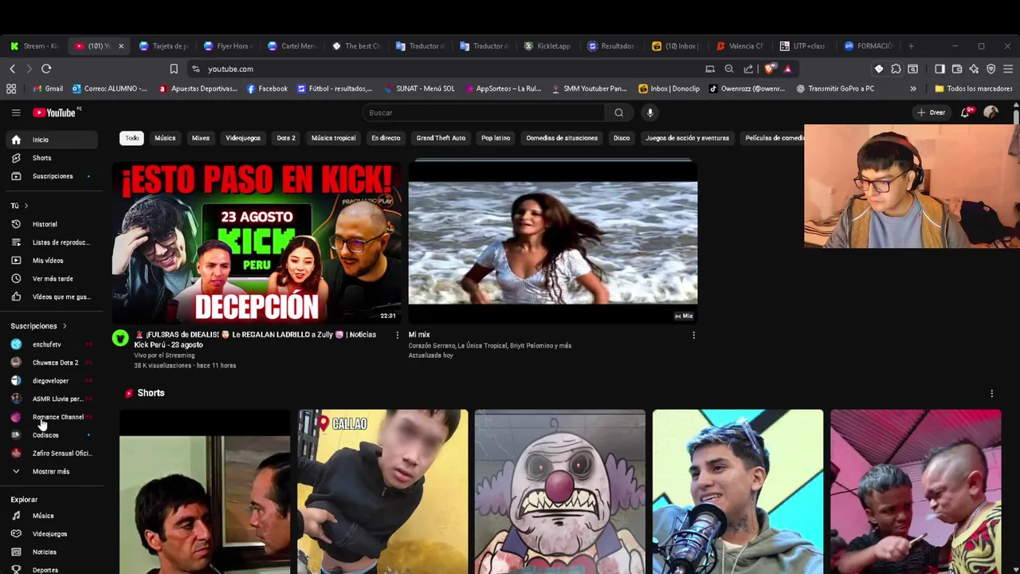Open Ver más tarde in sidebar
This screenshot has height=574, width=1020.
pos(53,278)
